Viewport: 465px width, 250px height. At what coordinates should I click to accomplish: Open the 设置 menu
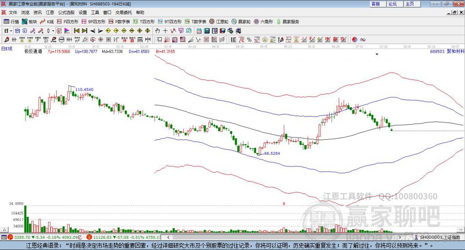pos(83,12)
